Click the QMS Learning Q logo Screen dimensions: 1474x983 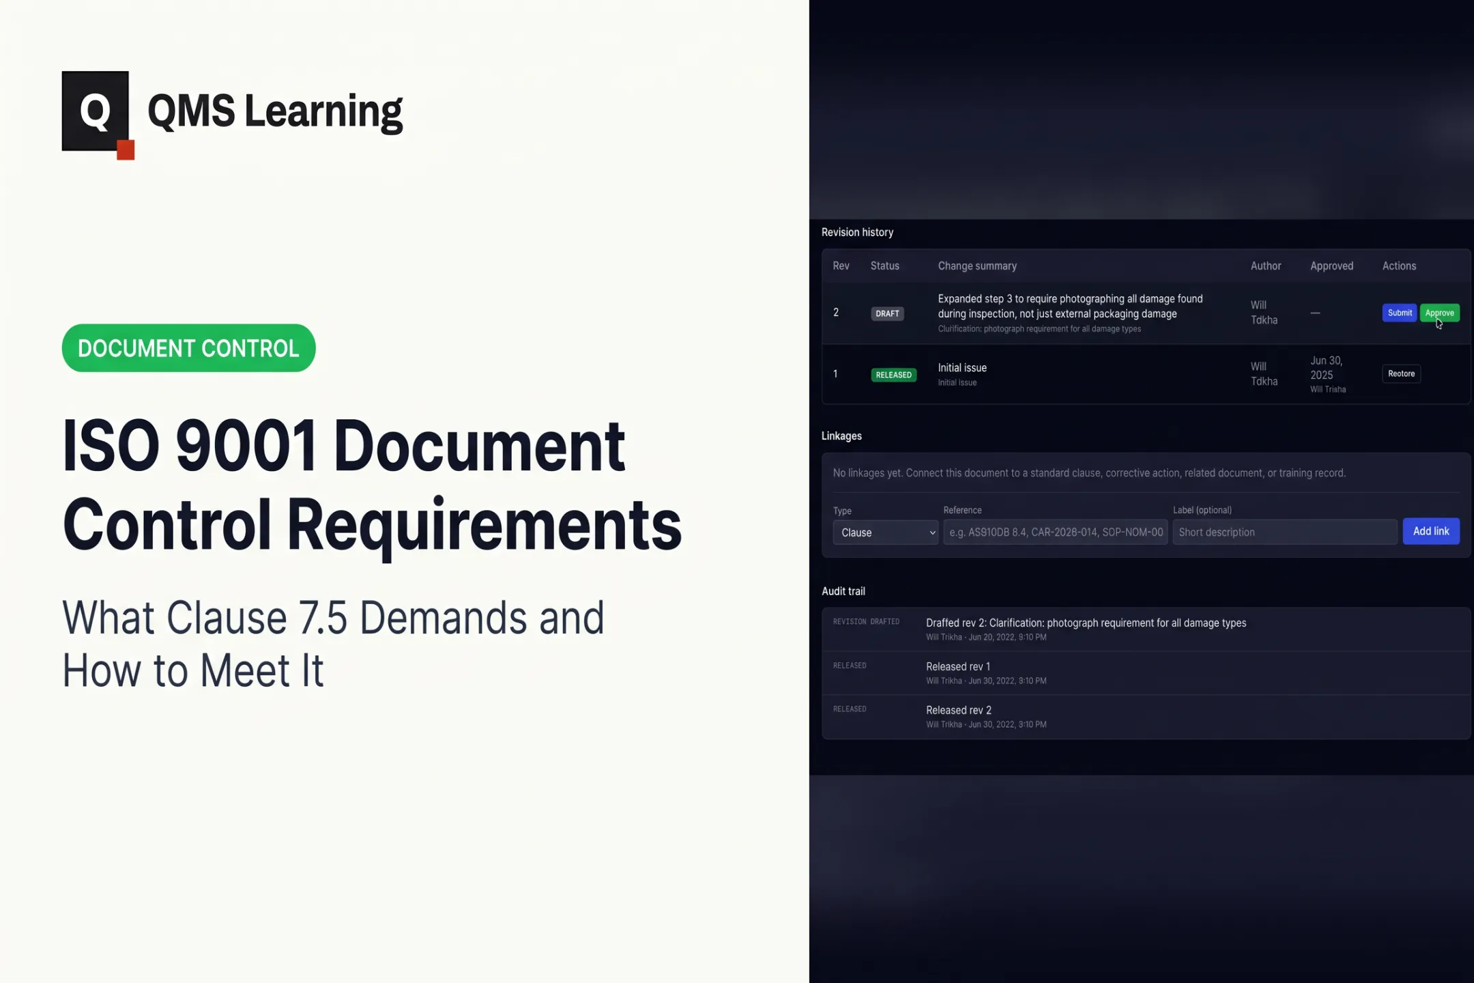pos(98,115)
